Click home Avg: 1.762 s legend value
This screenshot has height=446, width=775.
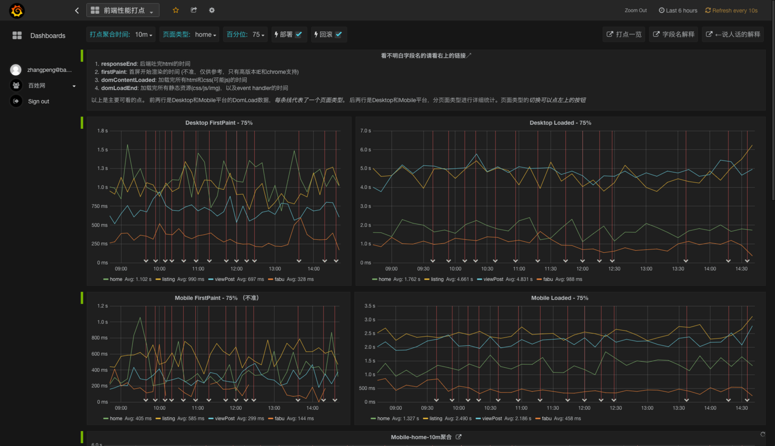(407, 279)
